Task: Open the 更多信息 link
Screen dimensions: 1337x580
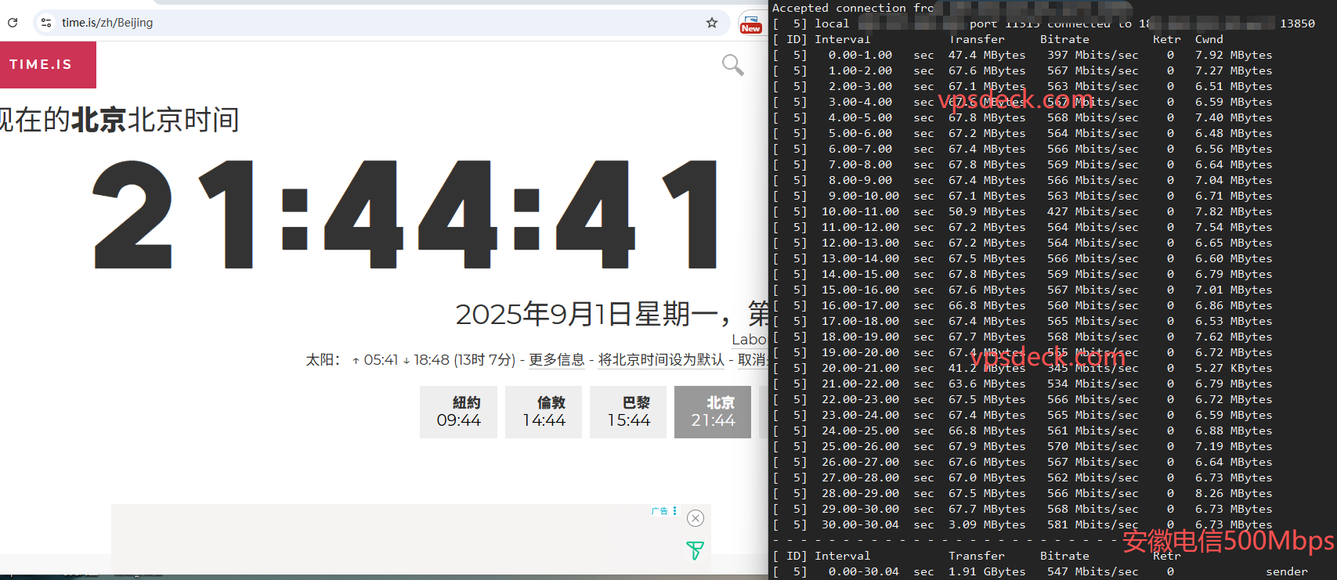Action: point(556,360)
